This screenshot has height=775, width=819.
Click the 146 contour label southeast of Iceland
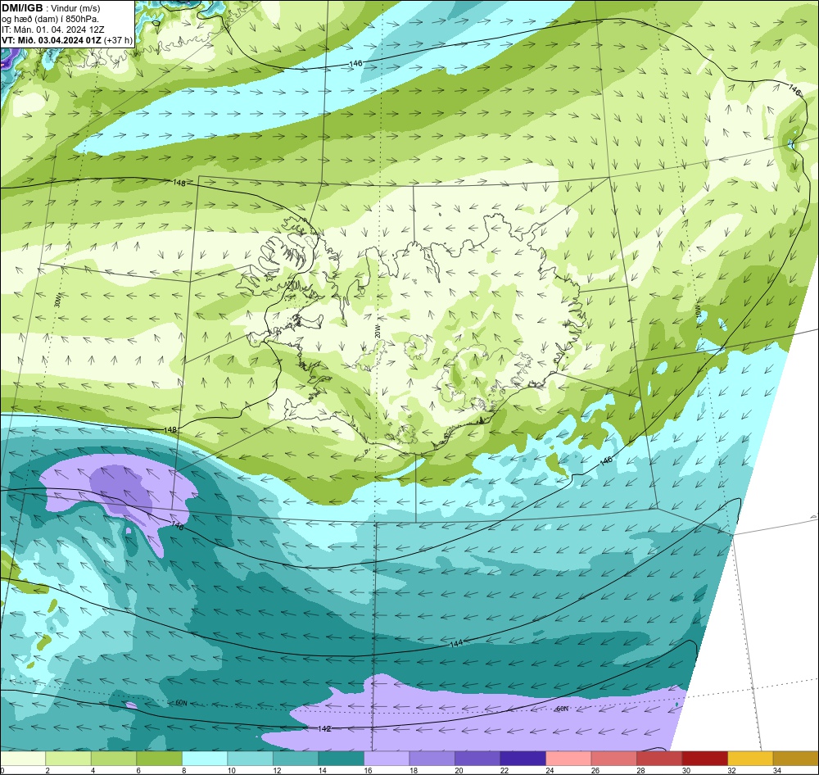606,460
